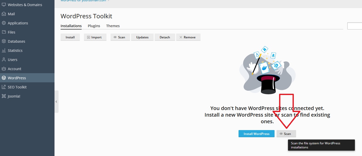Click the Mail envelope icon in sidebar

[4, 14]
